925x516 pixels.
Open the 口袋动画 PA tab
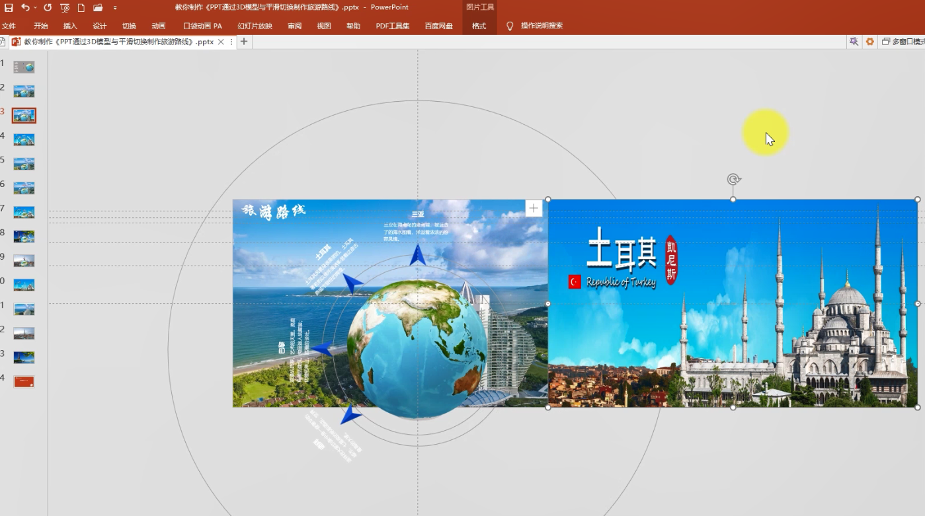click(x=202, y=26)
